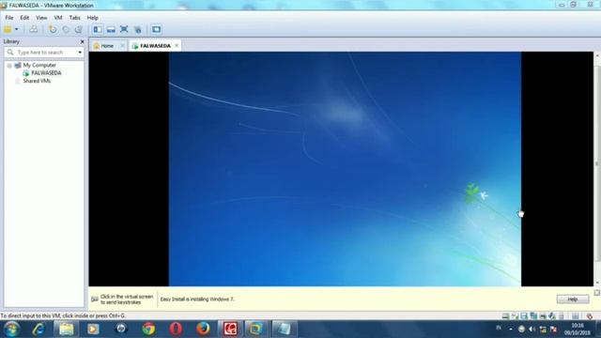Click 'Click in the virtual screen' hint text
Image resolution: width=601 pixels, height=338 pixels.
pyautogui.click(x=127, y=297)
